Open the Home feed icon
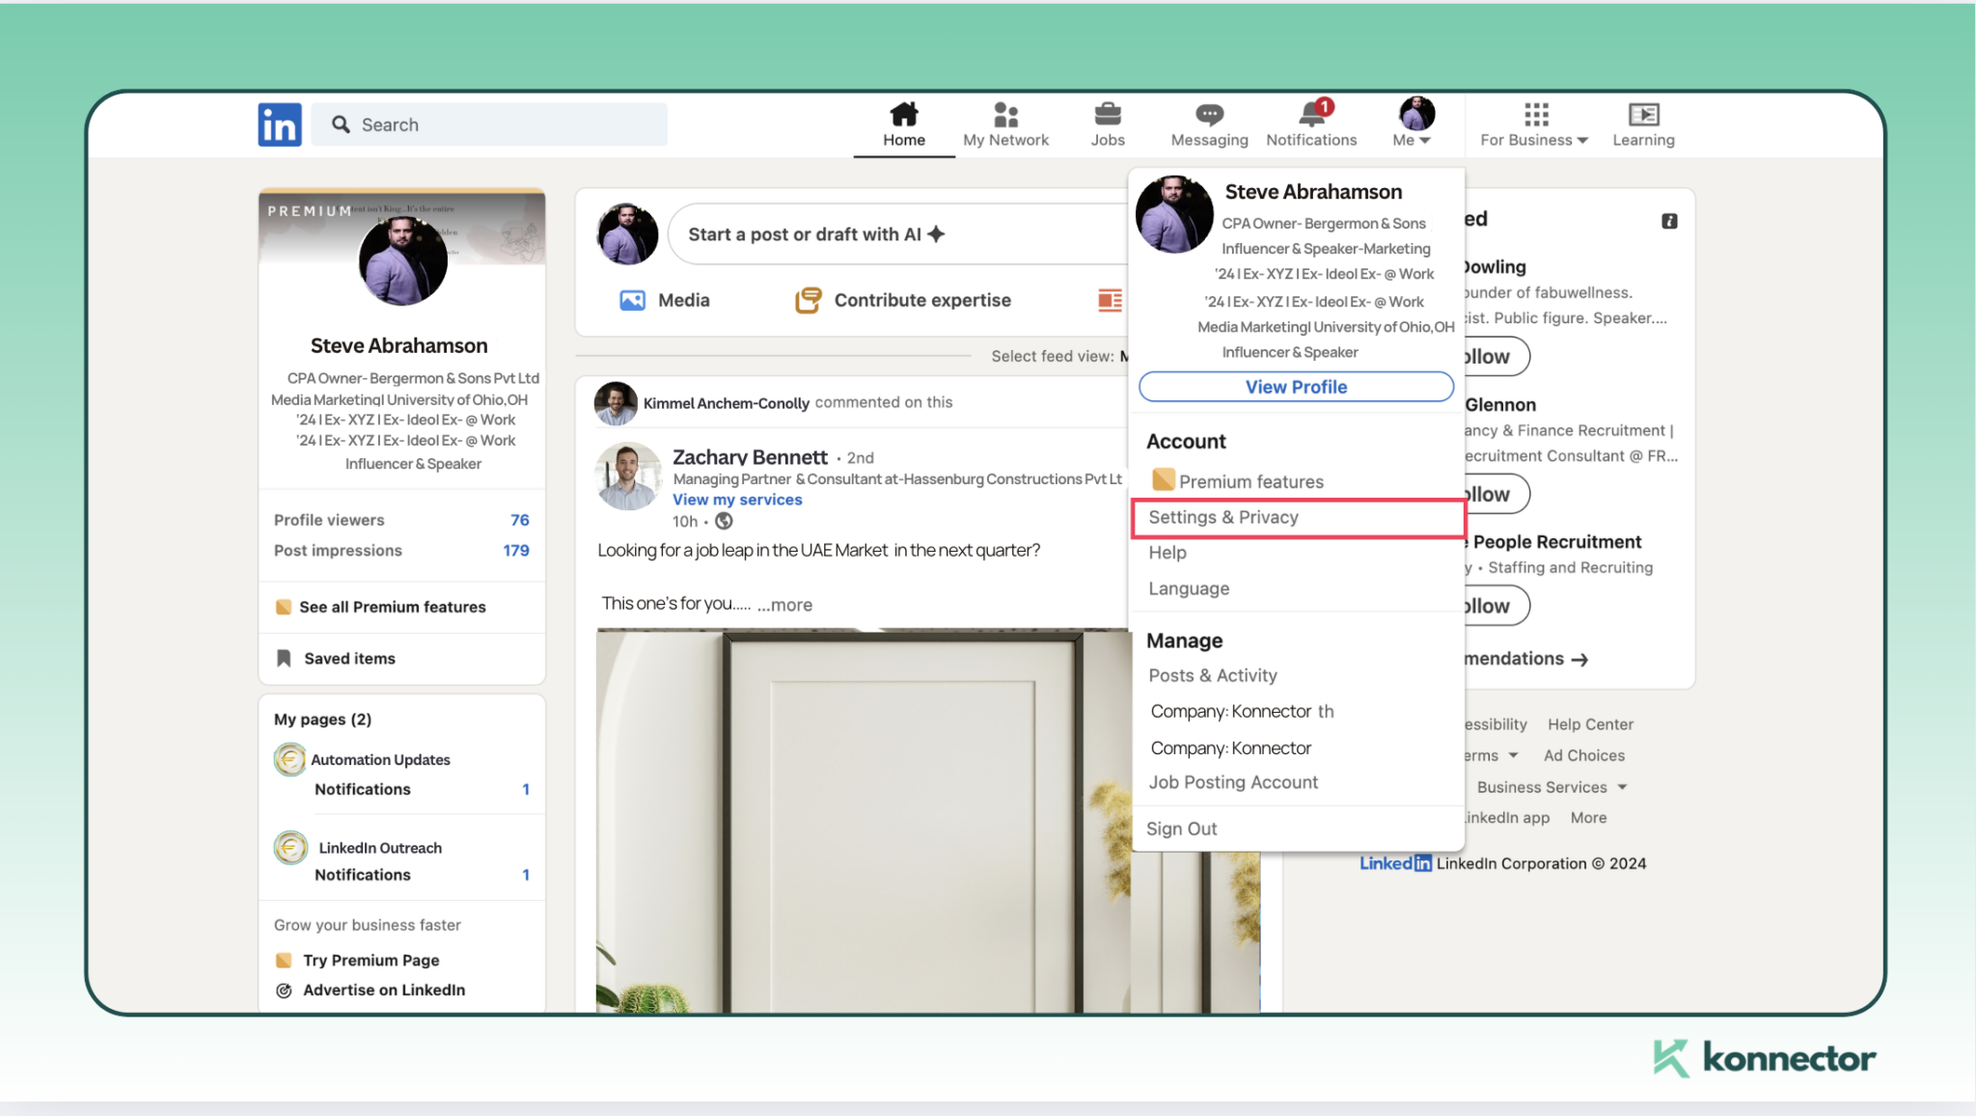Viewport: 1976px width, 1116px height. (903, 115)
